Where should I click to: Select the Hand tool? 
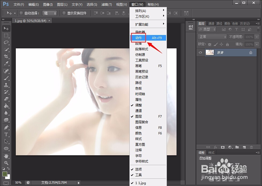6,156
